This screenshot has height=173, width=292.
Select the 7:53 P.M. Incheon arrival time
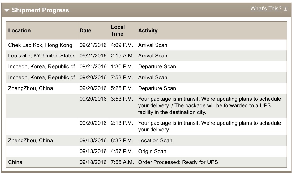[x=122, y=77]
